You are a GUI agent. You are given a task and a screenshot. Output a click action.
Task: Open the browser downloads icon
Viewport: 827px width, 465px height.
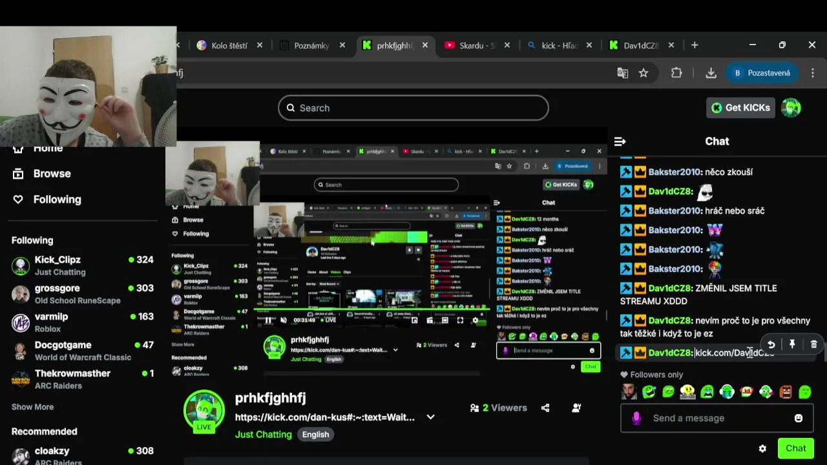click(x=711, y=73)
